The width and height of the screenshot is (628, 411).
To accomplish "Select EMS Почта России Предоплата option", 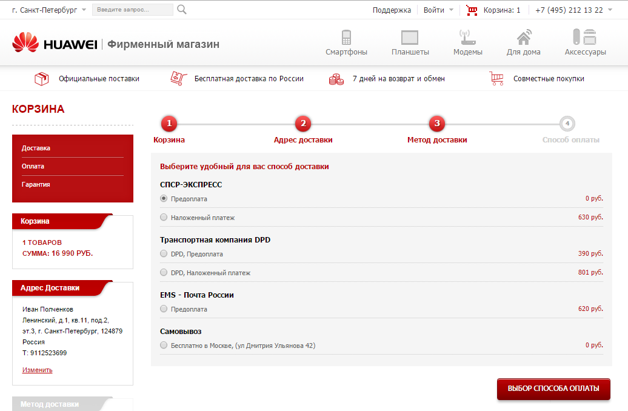I will pos(164,309).
